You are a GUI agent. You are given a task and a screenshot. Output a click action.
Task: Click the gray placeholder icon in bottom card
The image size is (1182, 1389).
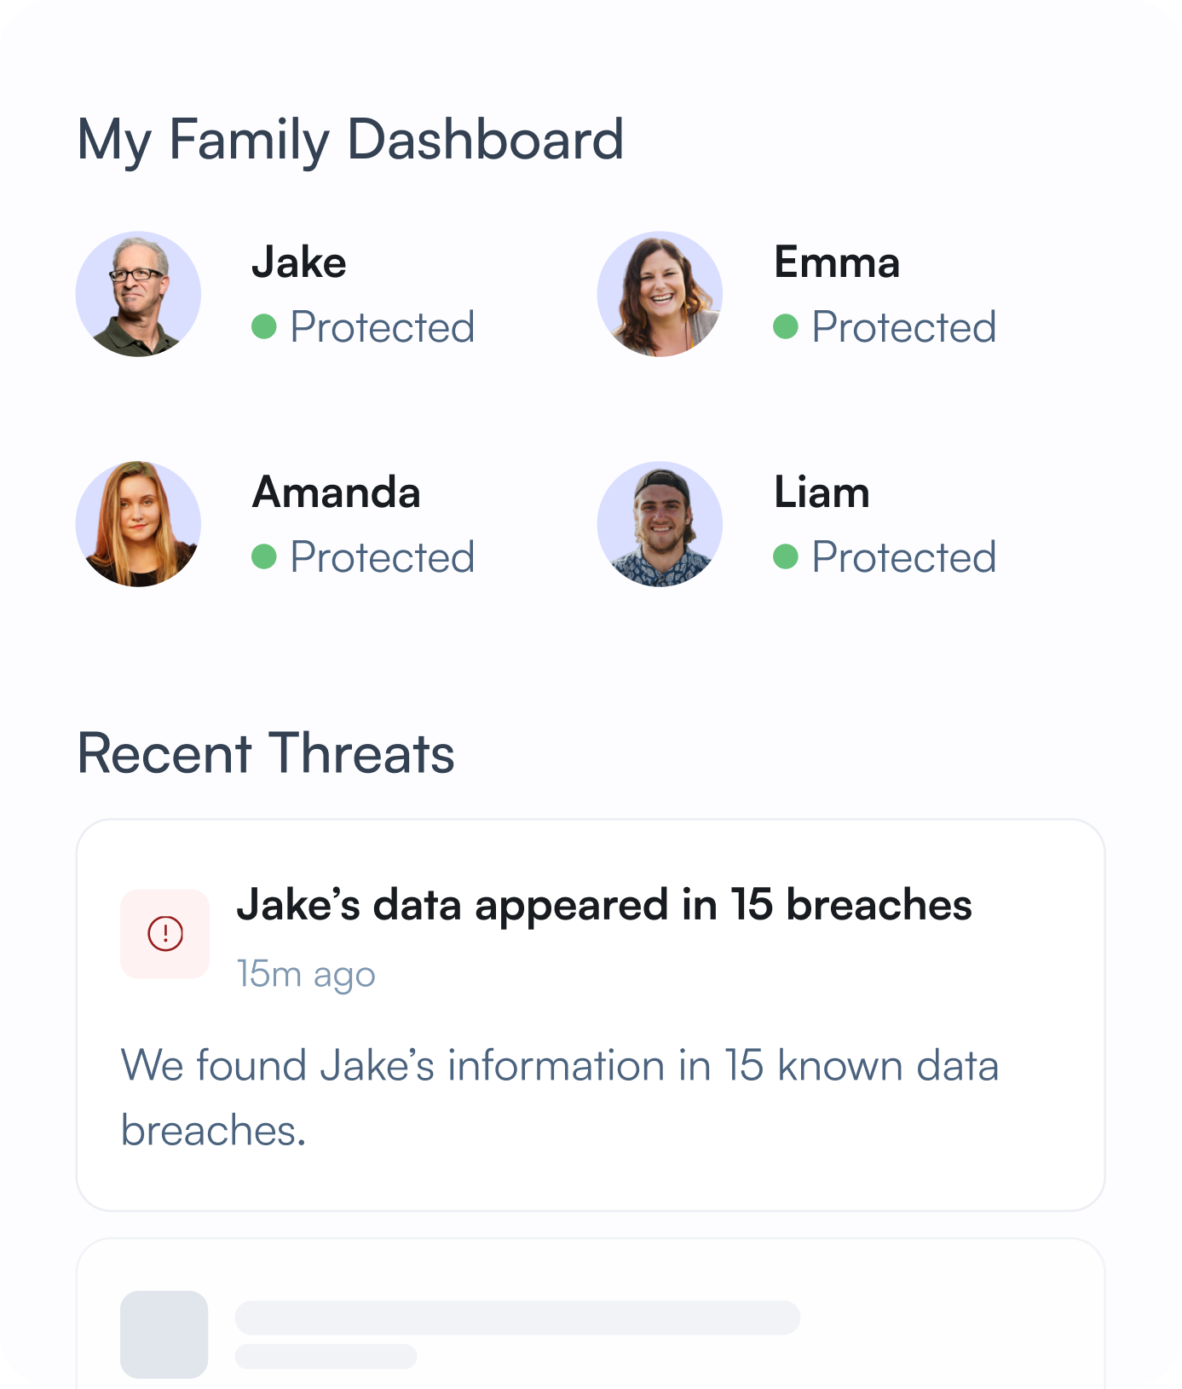[164, 1332]
